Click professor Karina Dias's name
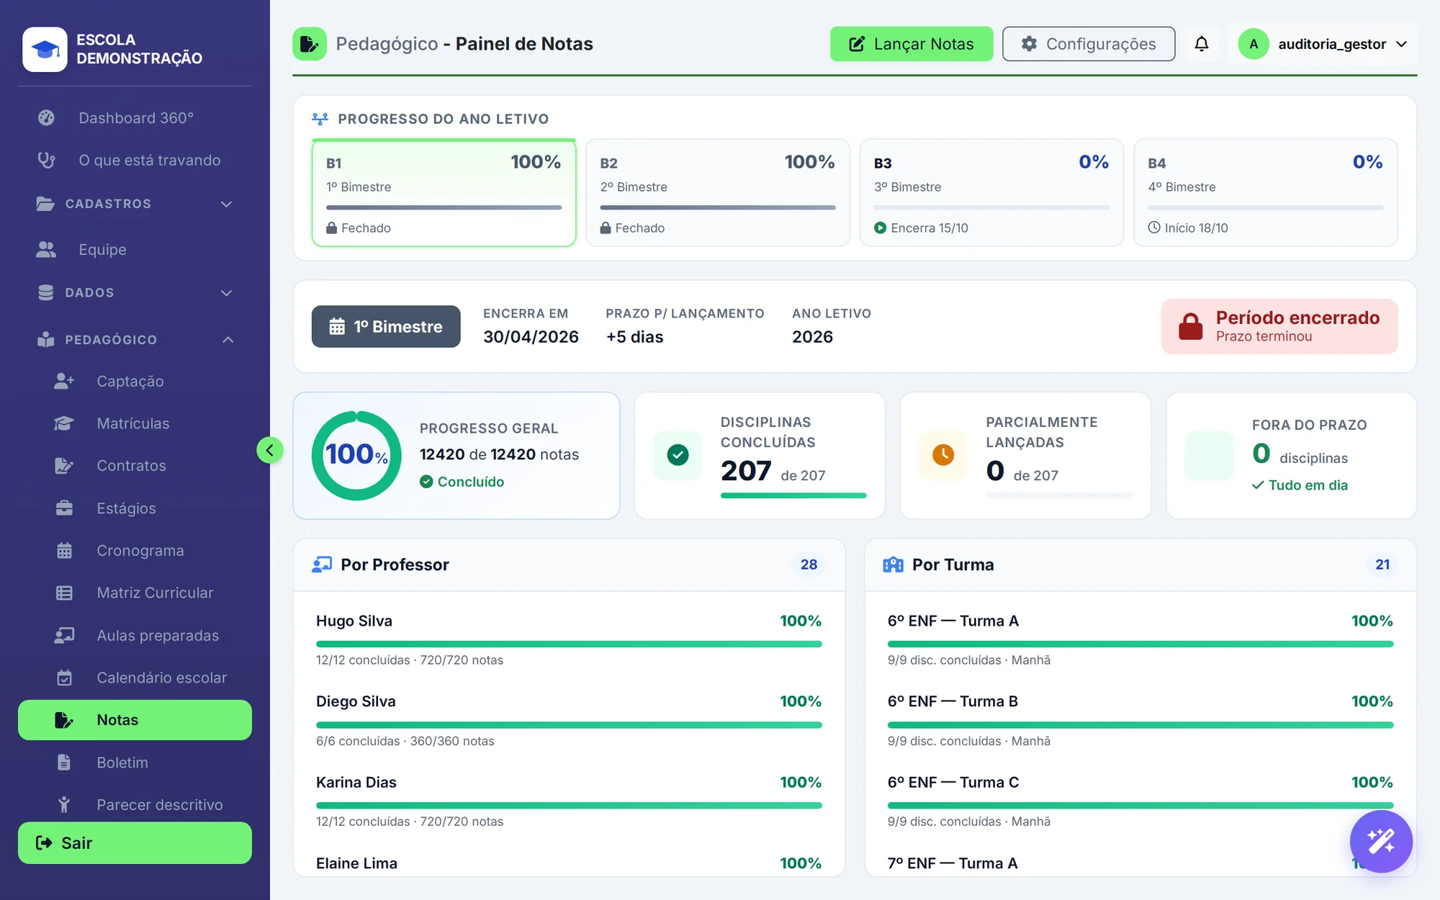Image resolution: width=1440 pixels, height=900 pixels. [x=356, y=782]
